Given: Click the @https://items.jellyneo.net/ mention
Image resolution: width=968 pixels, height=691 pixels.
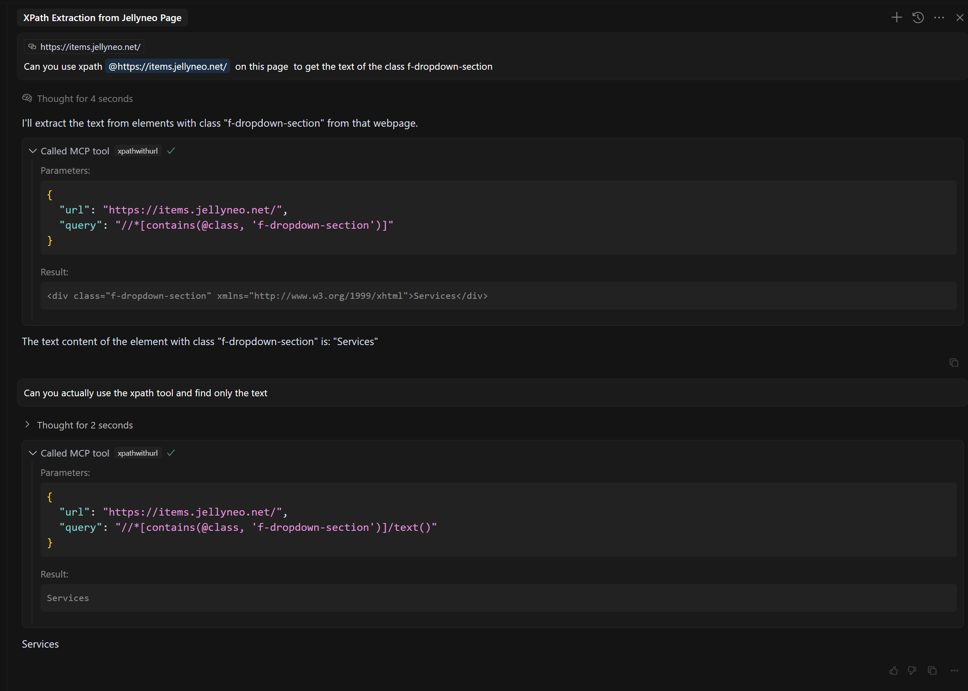Looking at the screenshot, I should coord(167,66).
